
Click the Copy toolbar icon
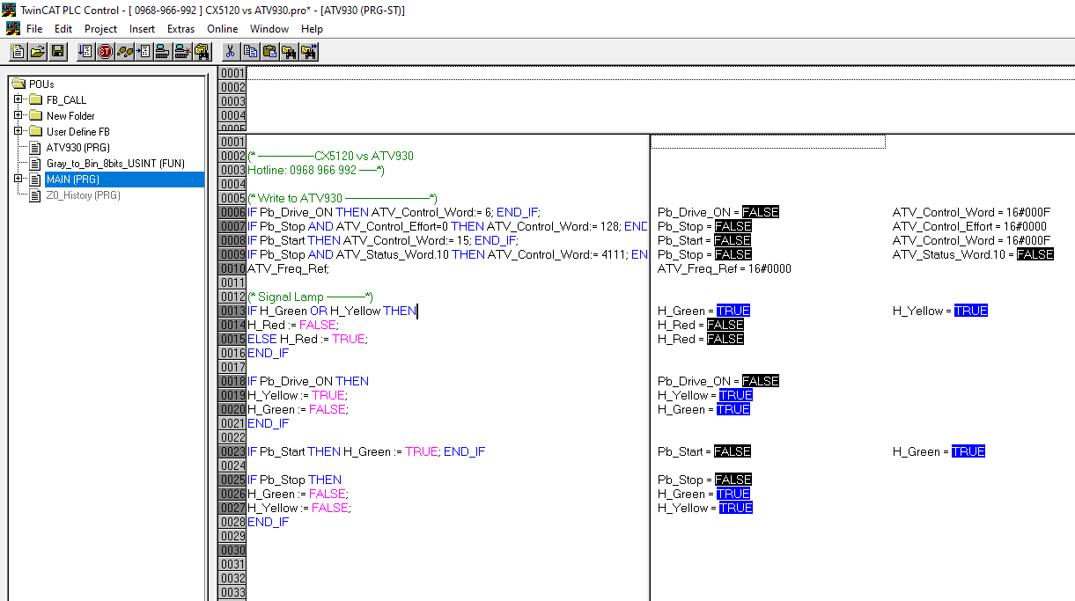pyautogui.click(x=251, y=51)
